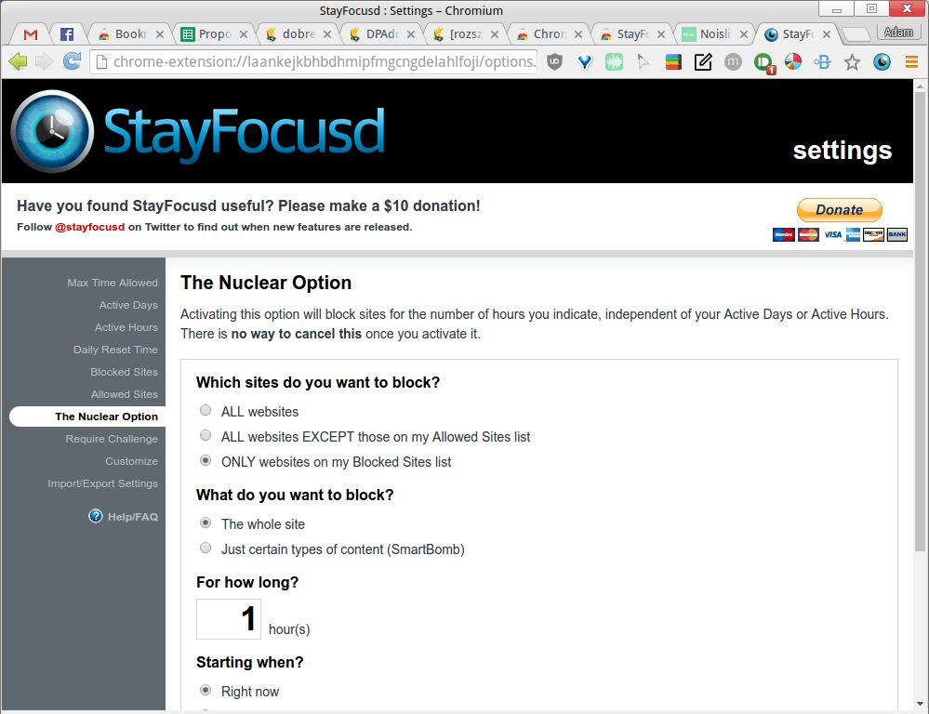The width and height of the screenshot is (929, 714).
Task: Click the Help/FAQ link
Action: click(133, 517)
